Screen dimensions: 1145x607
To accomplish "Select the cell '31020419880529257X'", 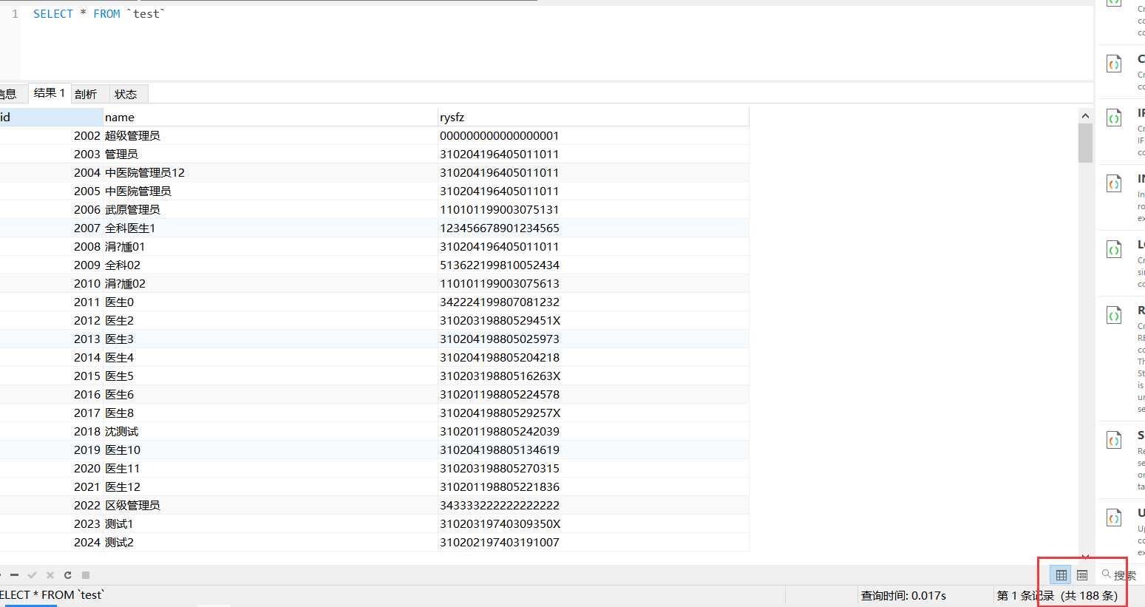I will coord(594,413).
